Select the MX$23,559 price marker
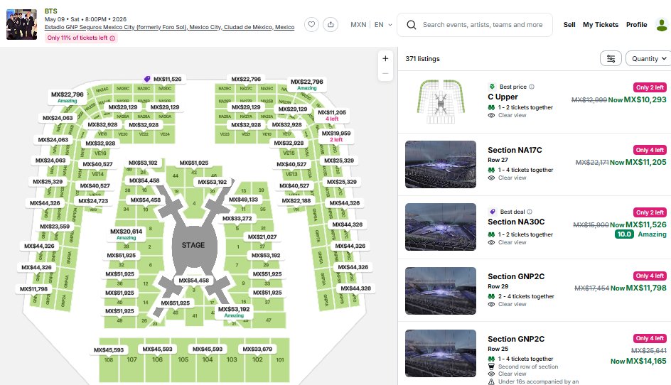 [x=55, y=227]
